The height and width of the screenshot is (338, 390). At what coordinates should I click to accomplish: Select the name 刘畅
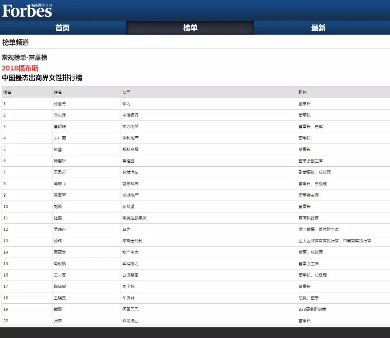click(58, 207)
